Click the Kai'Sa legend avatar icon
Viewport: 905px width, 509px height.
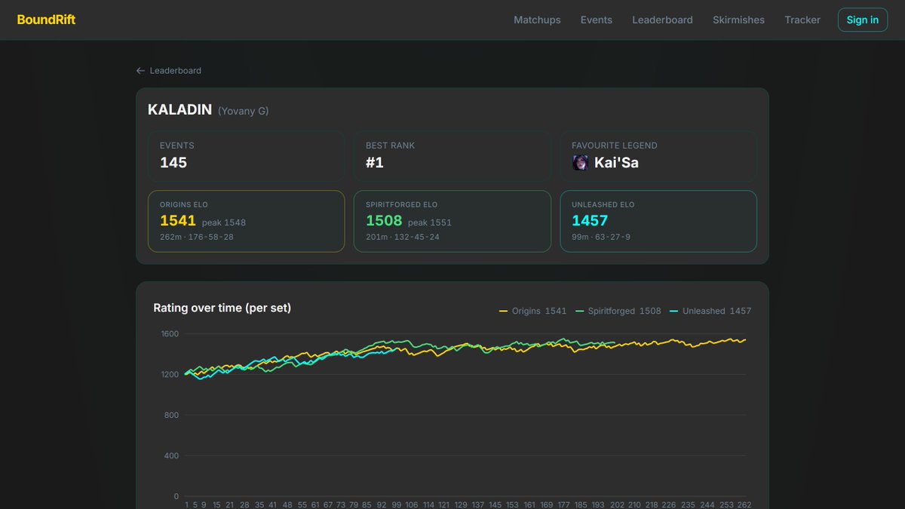[580, 162]
